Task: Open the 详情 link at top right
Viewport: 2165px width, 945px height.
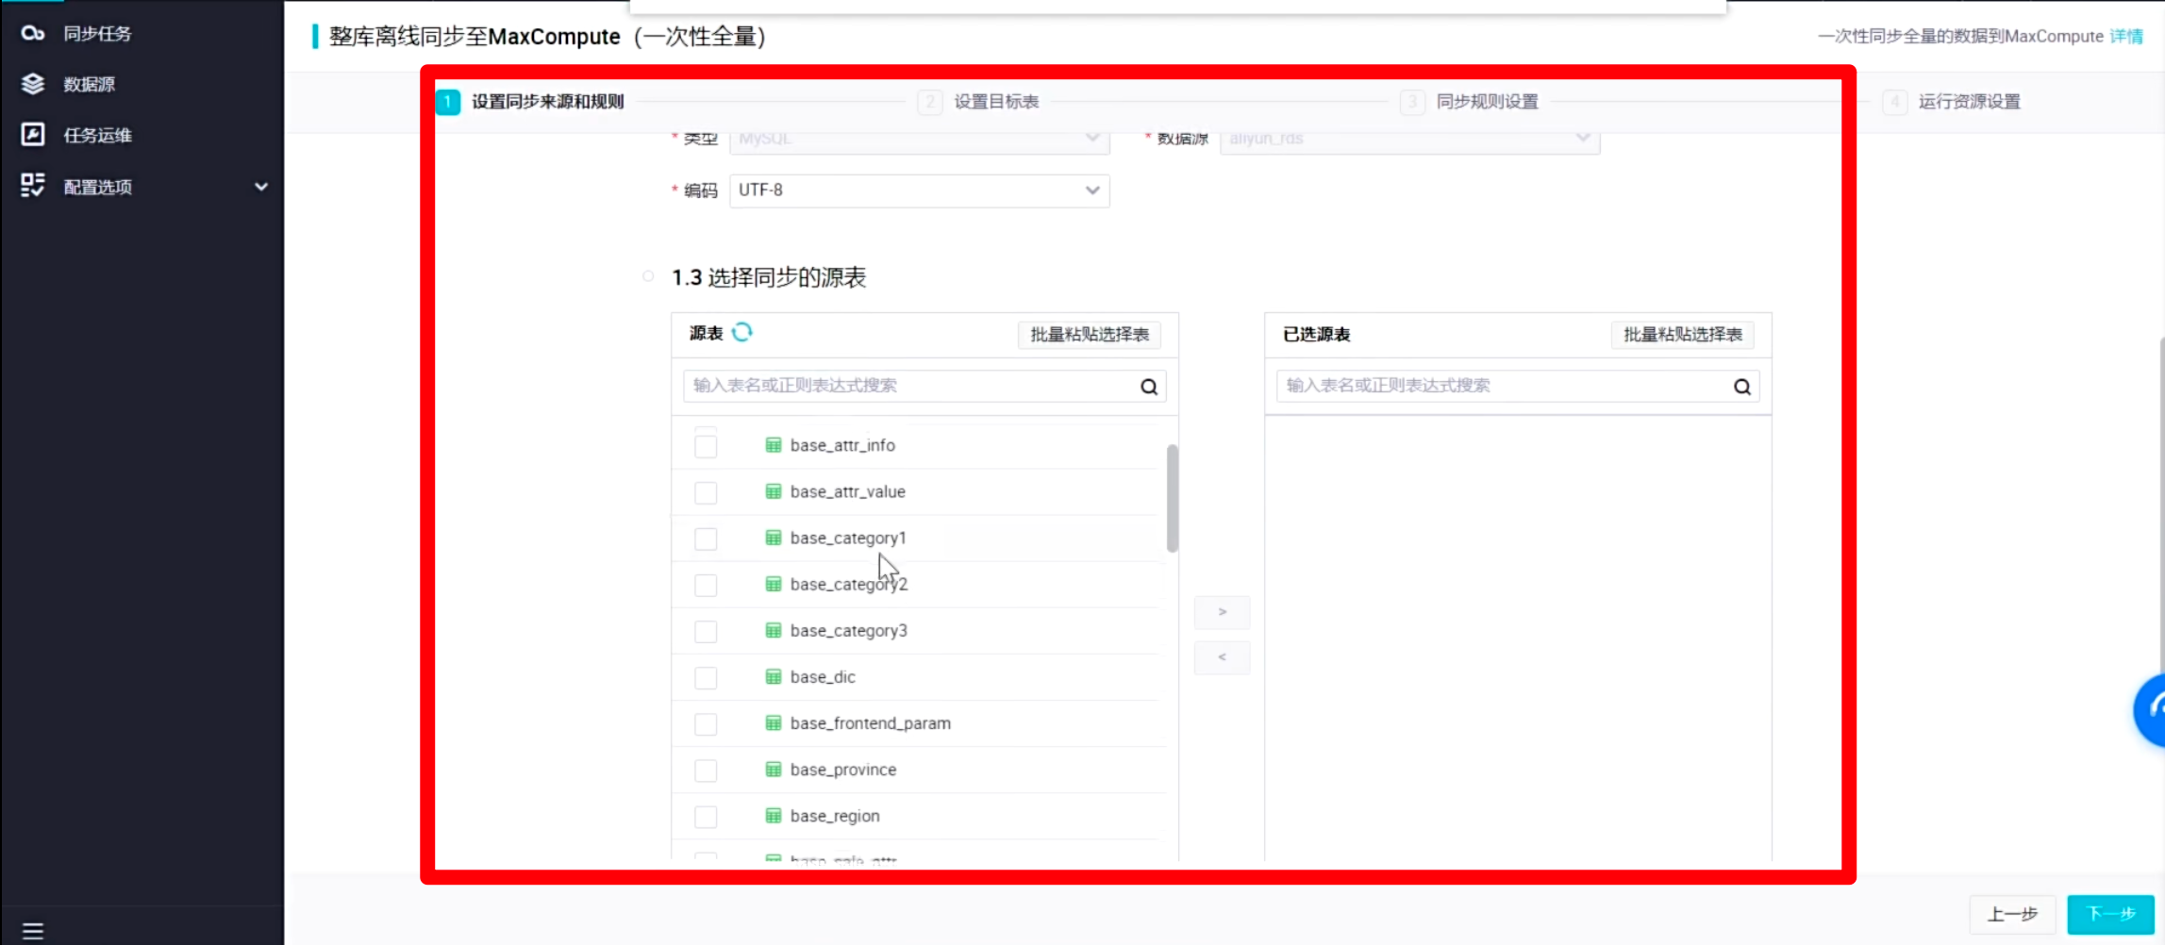Action: click(2126, 36)
